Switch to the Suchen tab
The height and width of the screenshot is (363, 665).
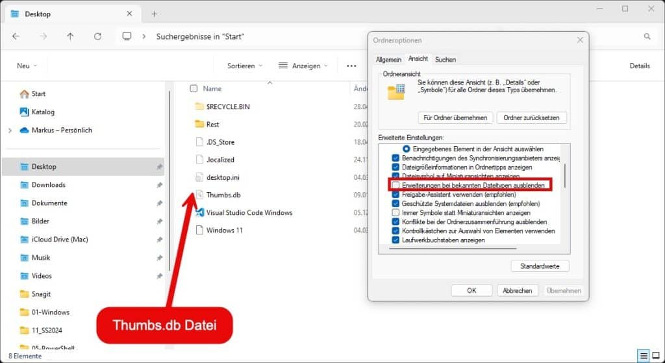[x=445, y=60]
